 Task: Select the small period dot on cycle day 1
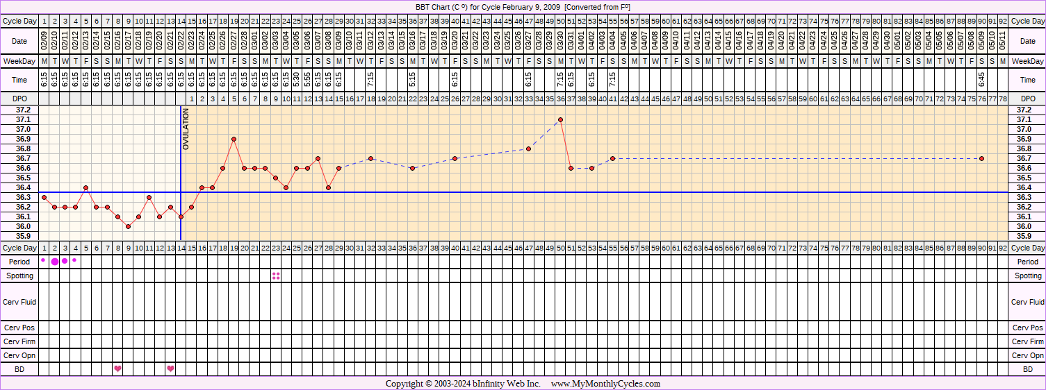coord(44,260)
